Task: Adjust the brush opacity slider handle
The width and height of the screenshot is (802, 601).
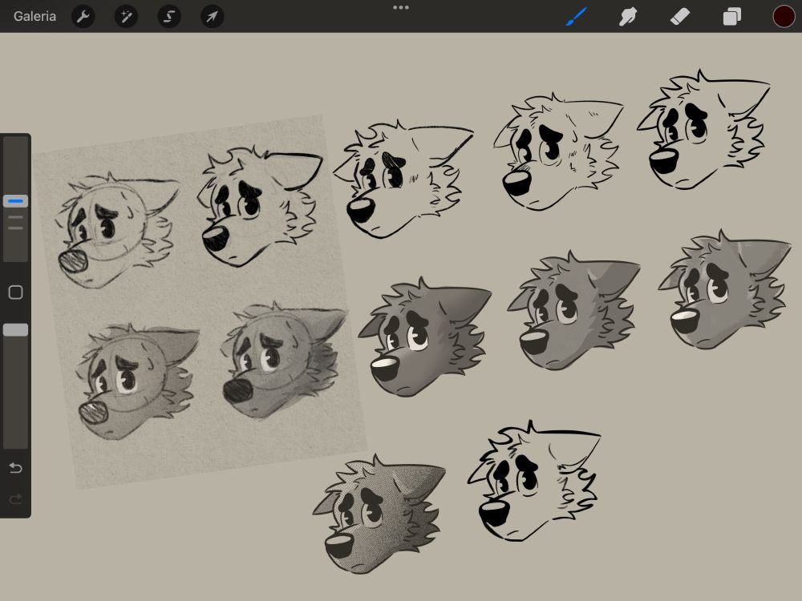Action: [x=15, y=329]
